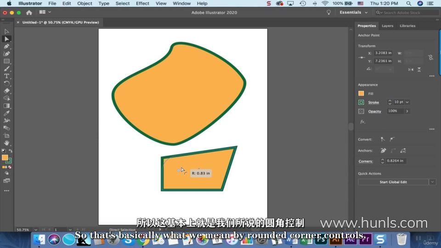This screenshot has width=441, height=248.
Task: Change the screen mode
Action: pos(6,181)
